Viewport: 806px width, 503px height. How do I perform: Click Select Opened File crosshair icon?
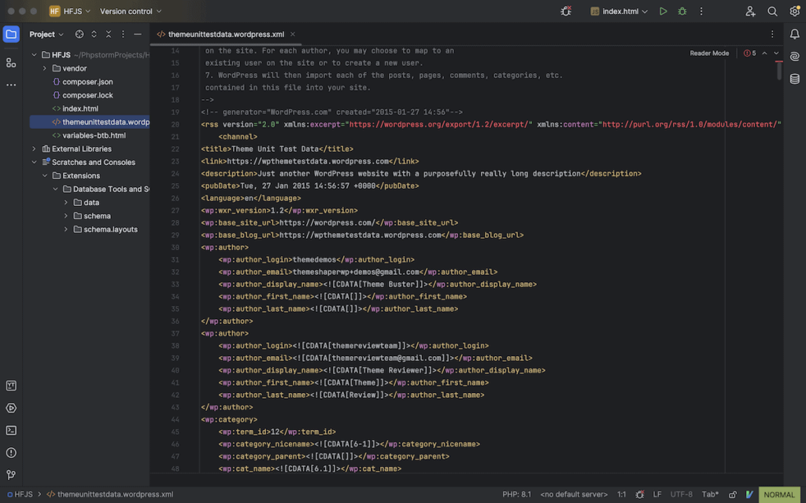79,35
